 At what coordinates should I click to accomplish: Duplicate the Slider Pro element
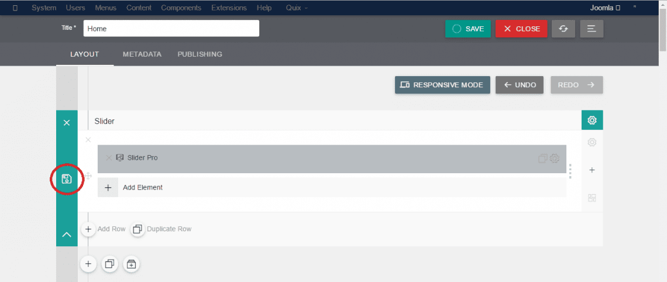pos(542,158)
